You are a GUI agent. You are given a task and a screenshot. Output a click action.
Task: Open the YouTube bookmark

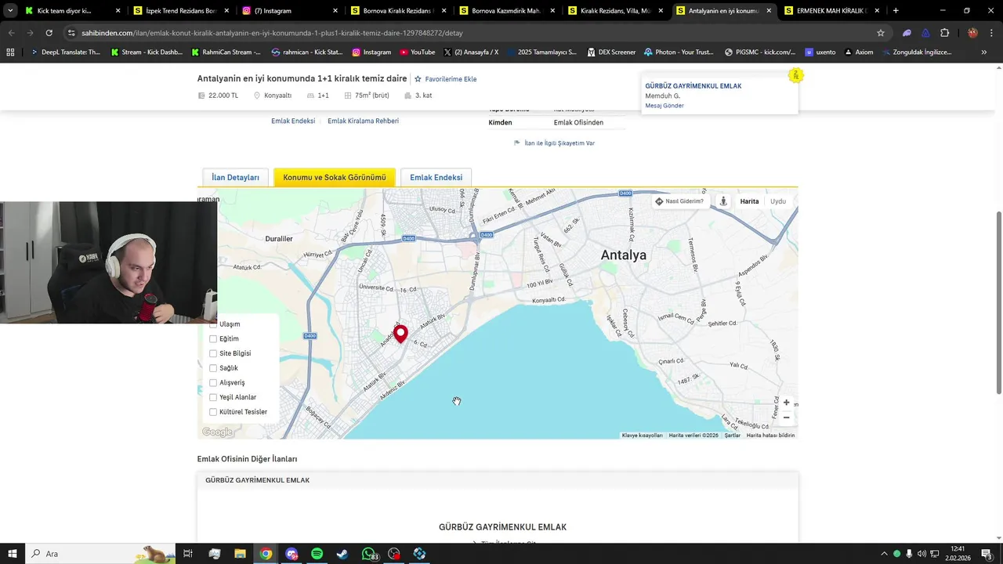[x=417, y=52]
